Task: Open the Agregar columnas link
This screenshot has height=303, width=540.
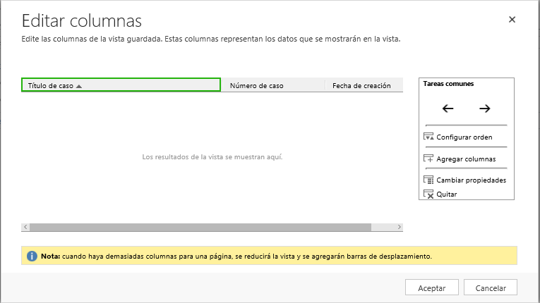Action: [466, 159]
